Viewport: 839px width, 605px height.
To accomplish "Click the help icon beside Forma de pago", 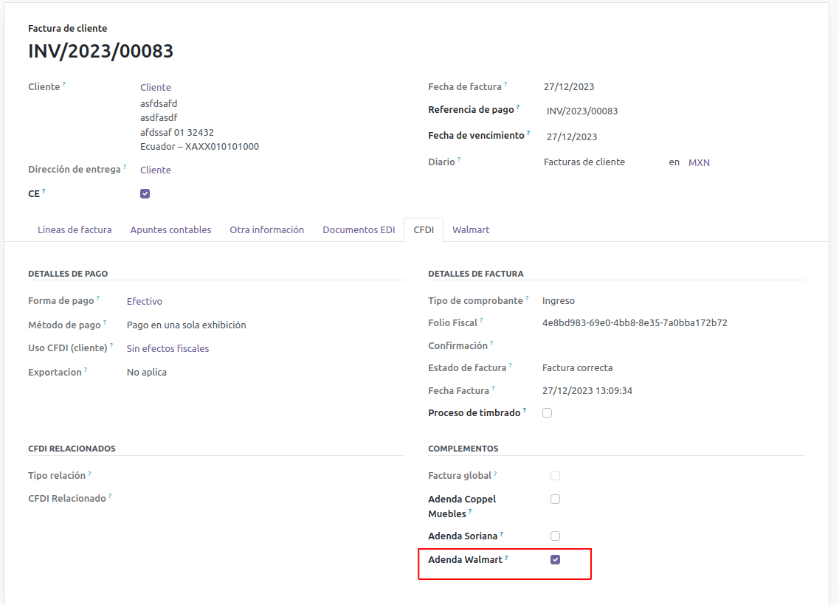I will [x=98, y=299].
